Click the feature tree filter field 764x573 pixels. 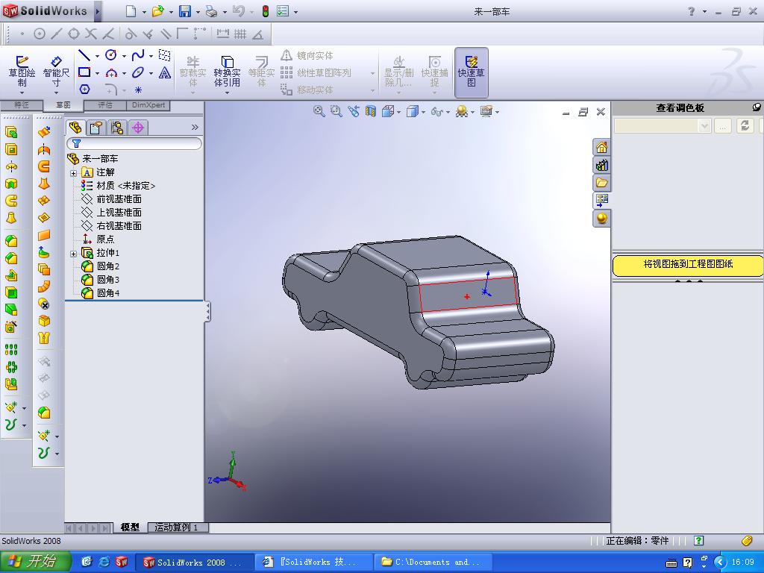[134, 143]
